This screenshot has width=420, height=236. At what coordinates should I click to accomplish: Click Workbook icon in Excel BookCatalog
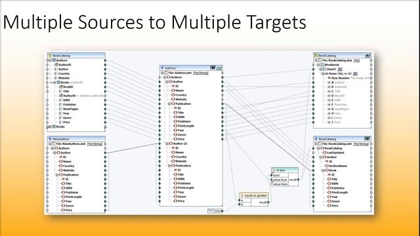[322, 65]
